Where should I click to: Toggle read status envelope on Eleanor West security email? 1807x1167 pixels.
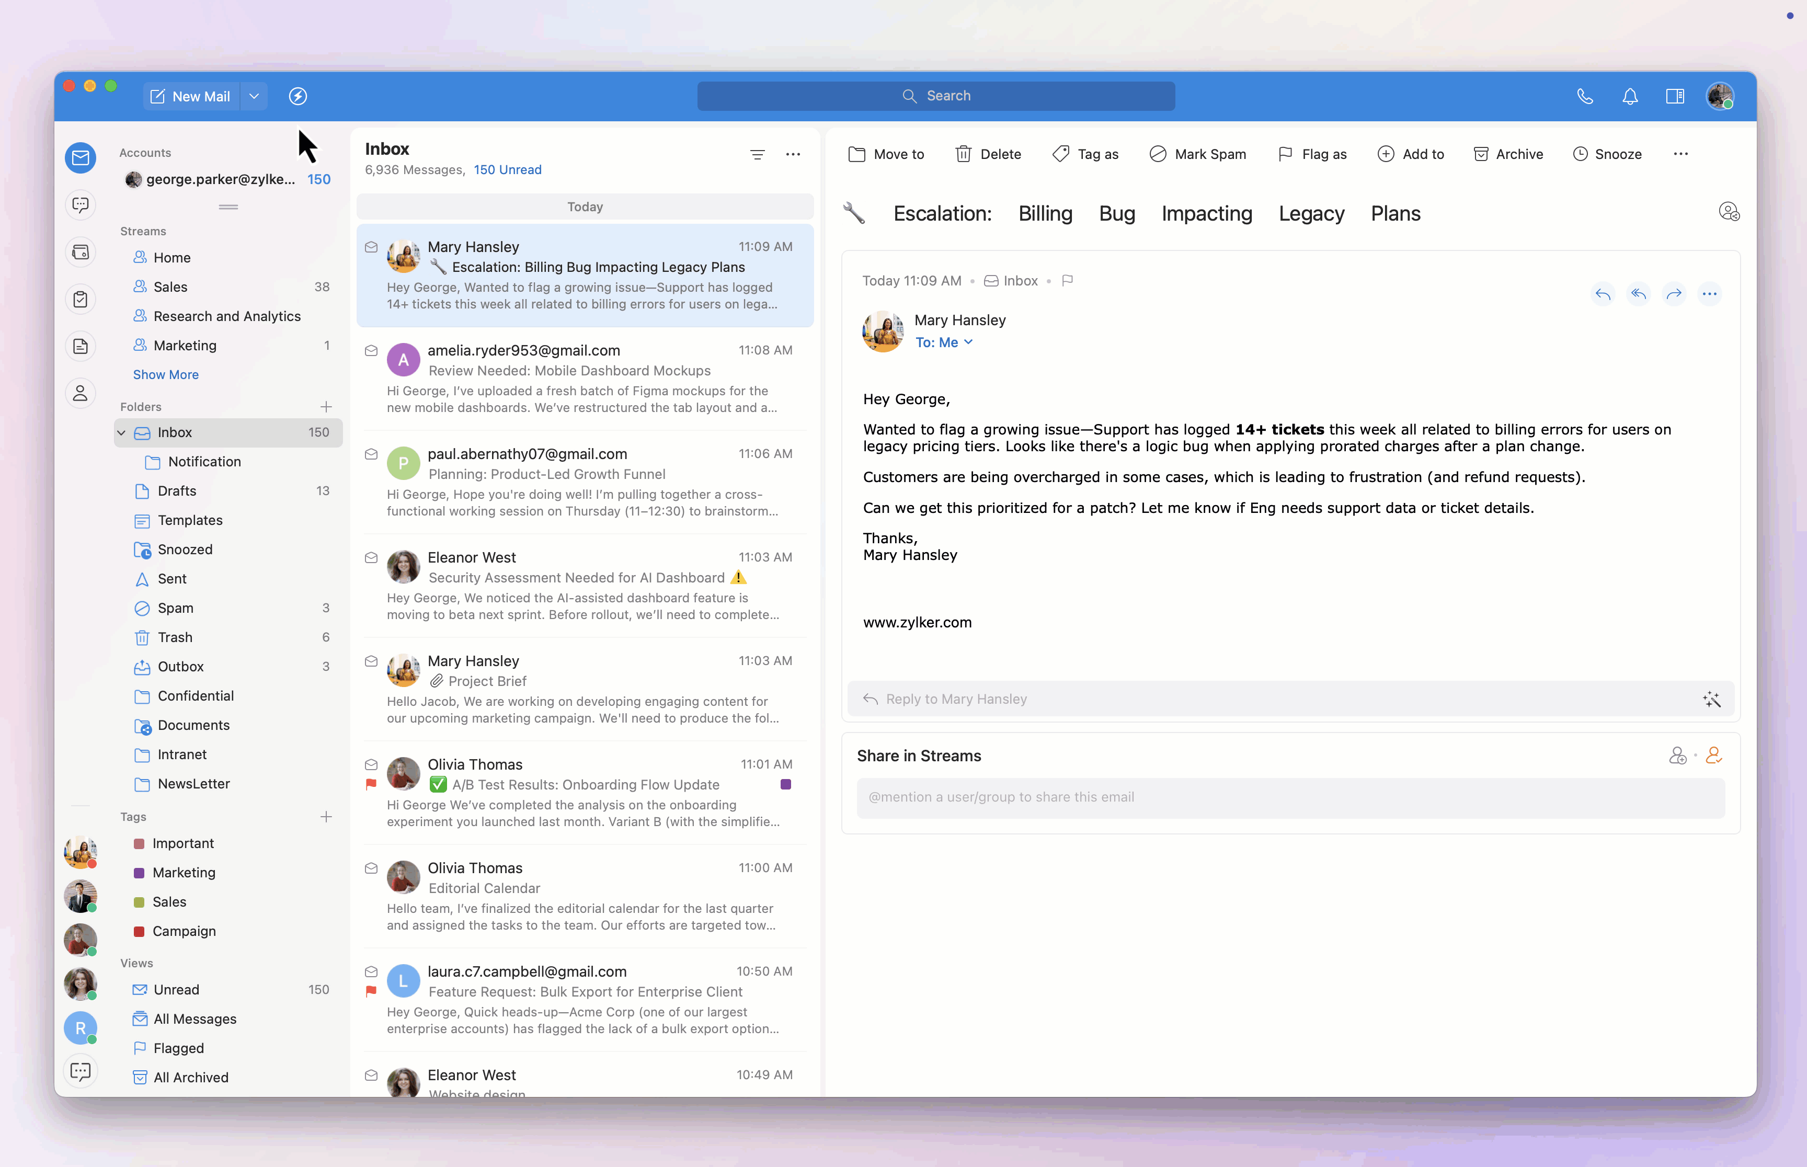click(x=371, y=558)
